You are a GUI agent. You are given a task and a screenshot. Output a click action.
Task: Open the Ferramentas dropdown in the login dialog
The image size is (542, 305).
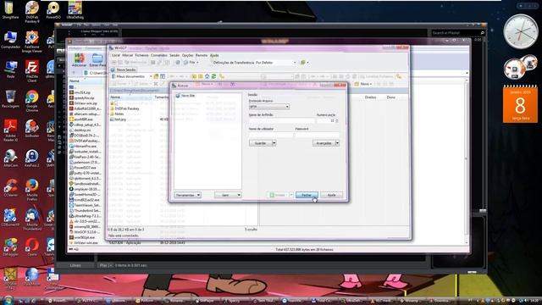click(187, 195)
